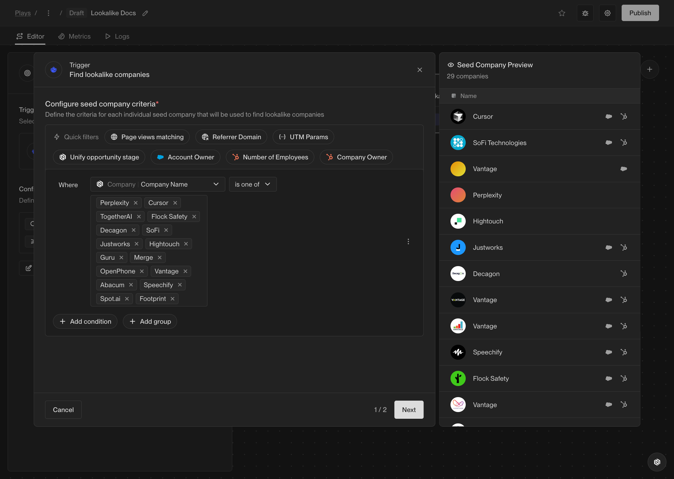
Task: Star this play as favorite
Action: [x=562, y=13]
